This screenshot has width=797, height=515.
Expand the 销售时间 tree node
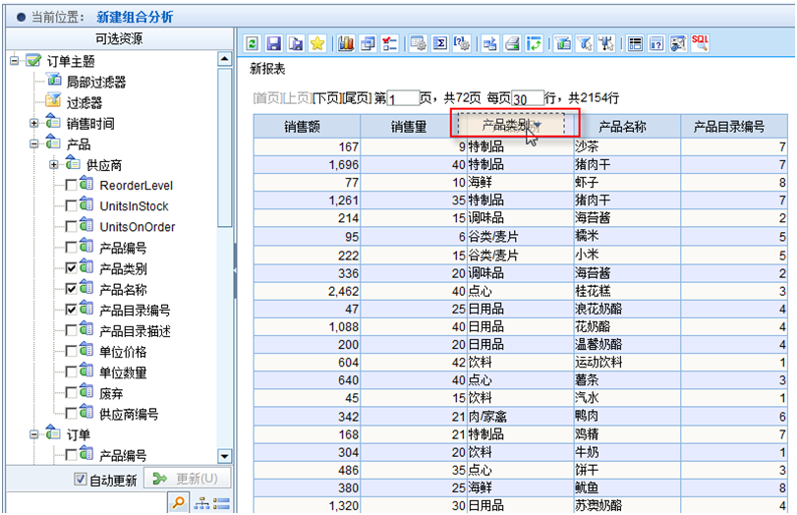(34, 123)
